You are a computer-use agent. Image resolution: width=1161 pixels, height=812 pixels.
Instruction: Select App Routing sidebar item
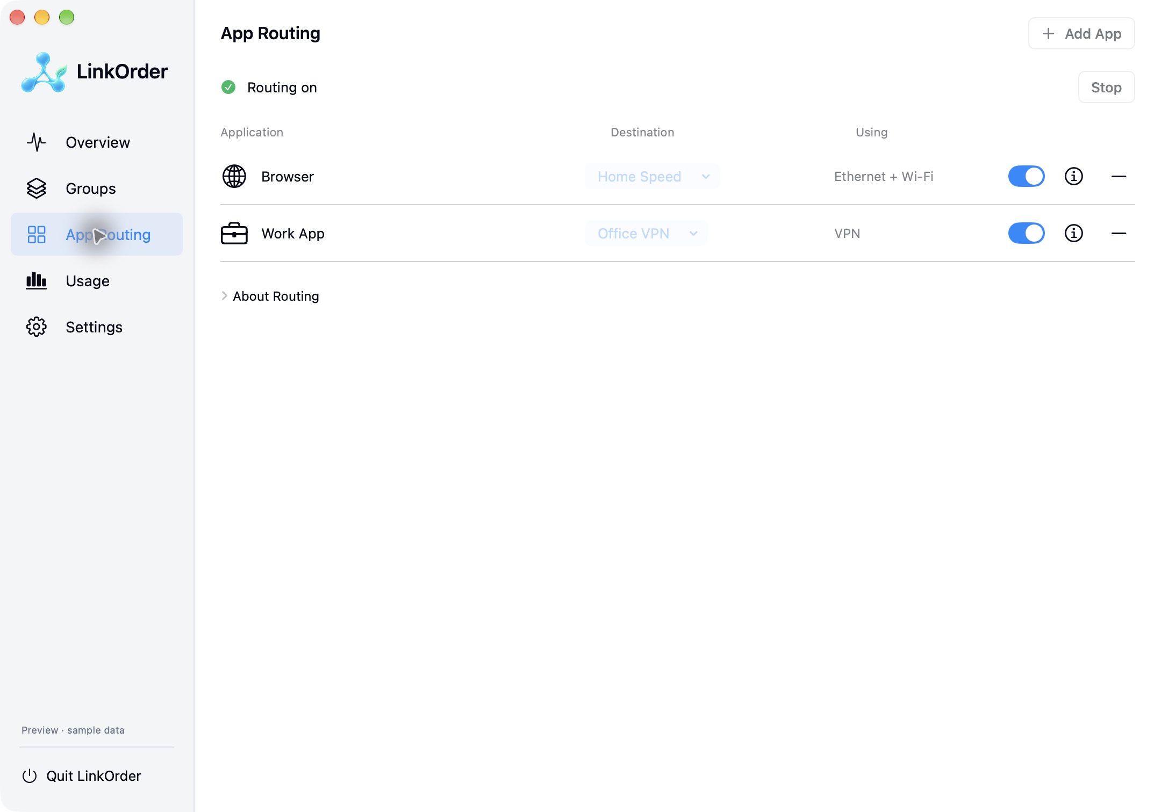97,235
